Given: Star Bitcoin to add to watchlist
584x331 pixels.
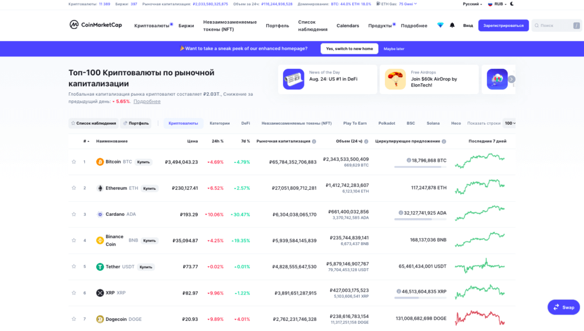Looking at the screenshot, I should (x=74, y=162).
